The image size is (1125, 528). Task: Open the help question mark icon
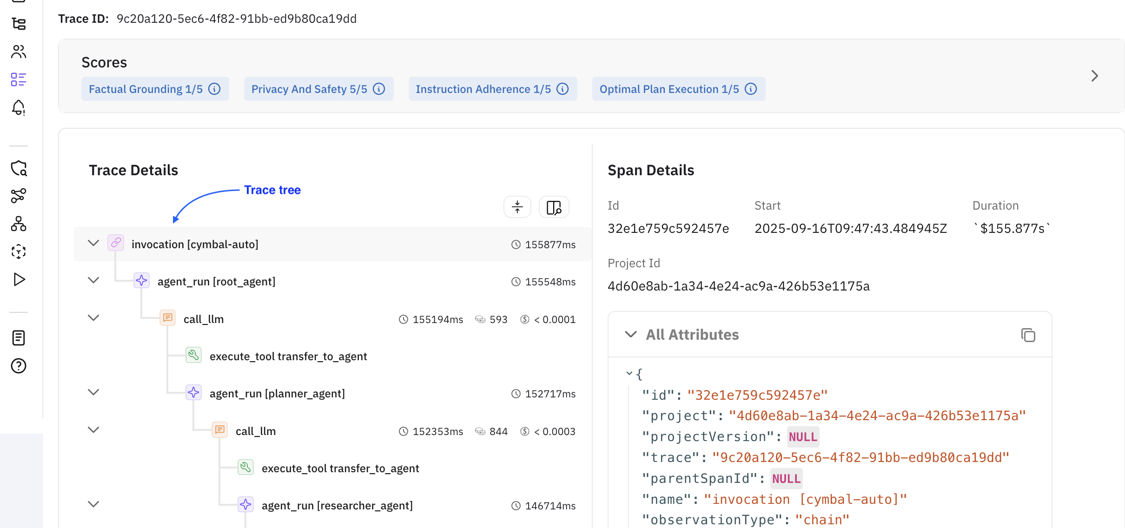[19, 366]
